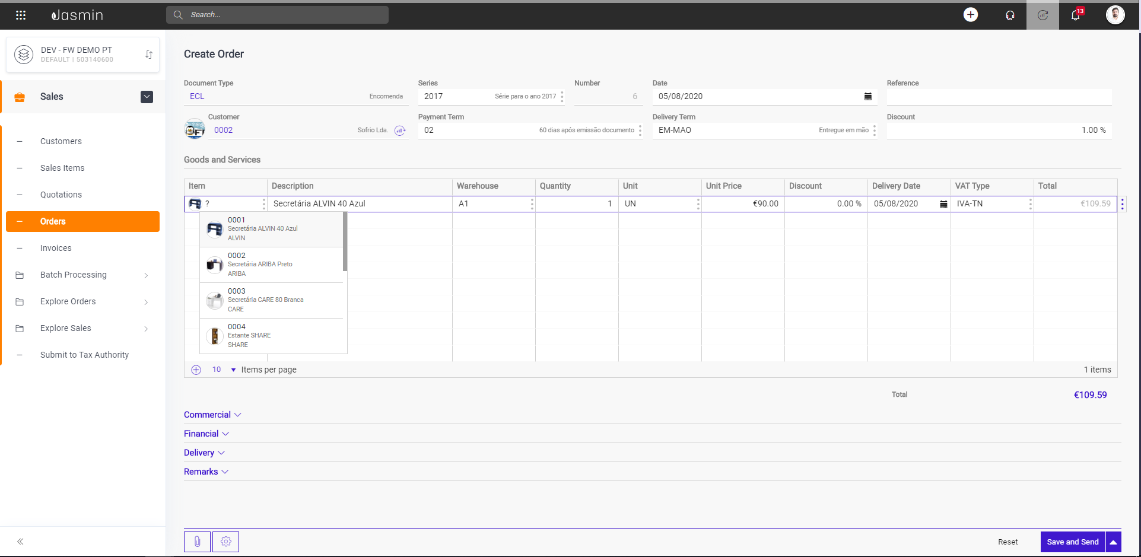The height and width of the screenshot is (557, 1141).
Task: Open the calendar icon in Date field
Action: tap(868, 96)
